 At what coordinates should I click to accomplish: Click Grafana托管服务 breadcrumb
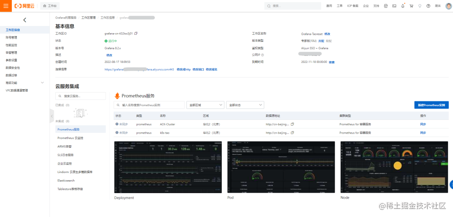pos(66,18)
